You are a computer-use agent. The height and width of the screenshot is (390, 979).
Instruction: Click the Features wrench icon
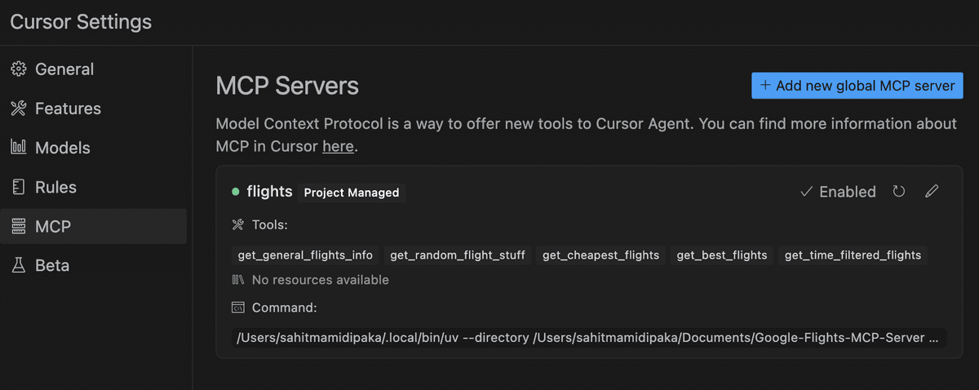click(18, 109)
